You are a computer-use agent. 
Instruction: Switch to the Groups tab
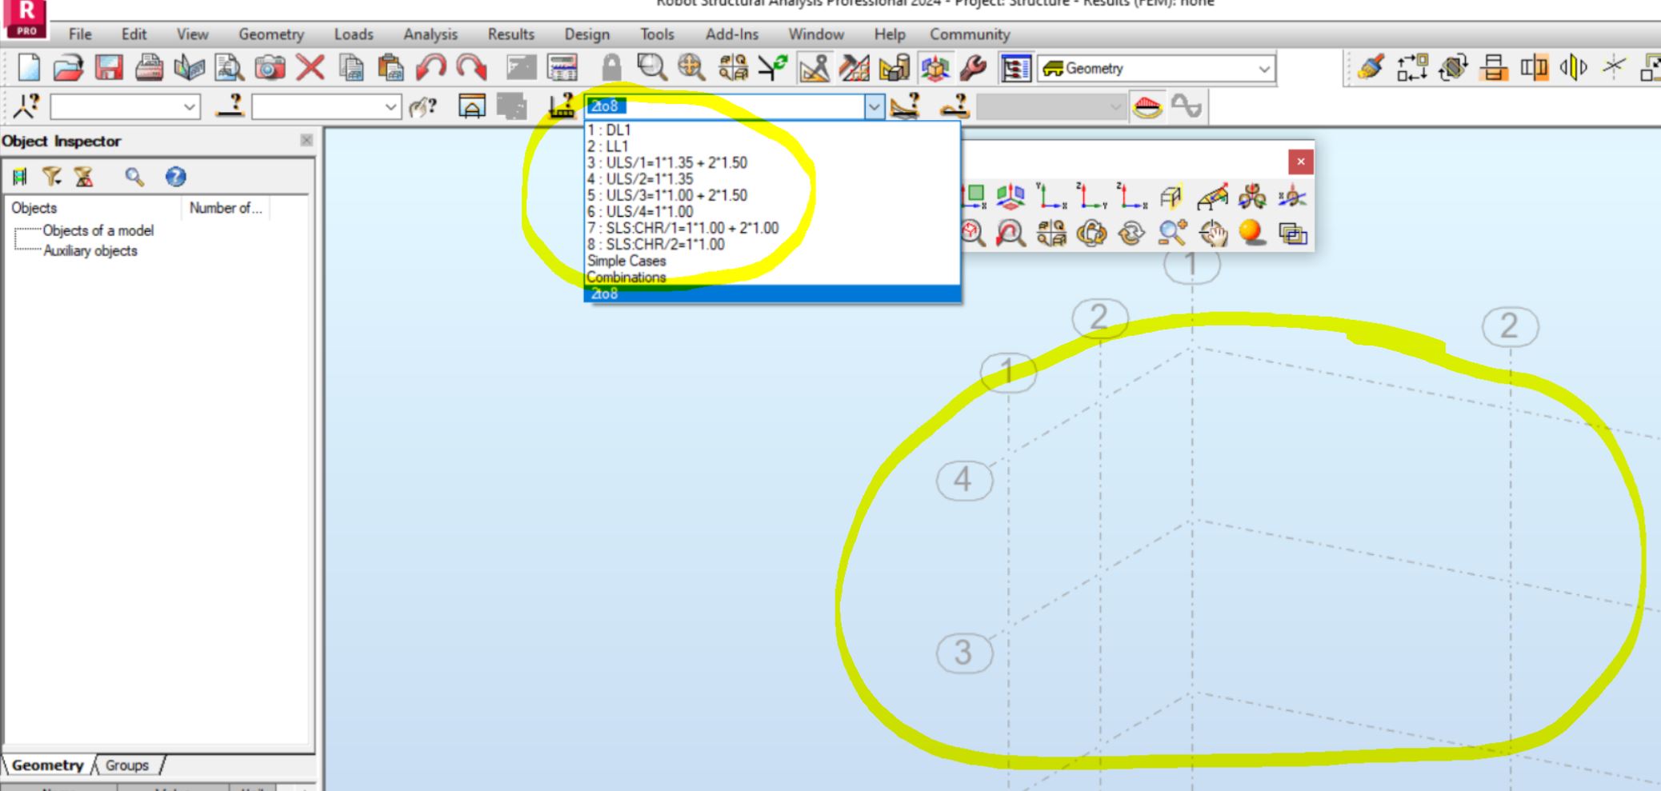[127, 765]
